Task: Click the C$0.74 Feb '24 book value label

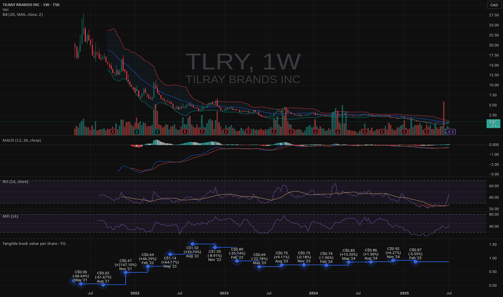Action: [326, 258]
